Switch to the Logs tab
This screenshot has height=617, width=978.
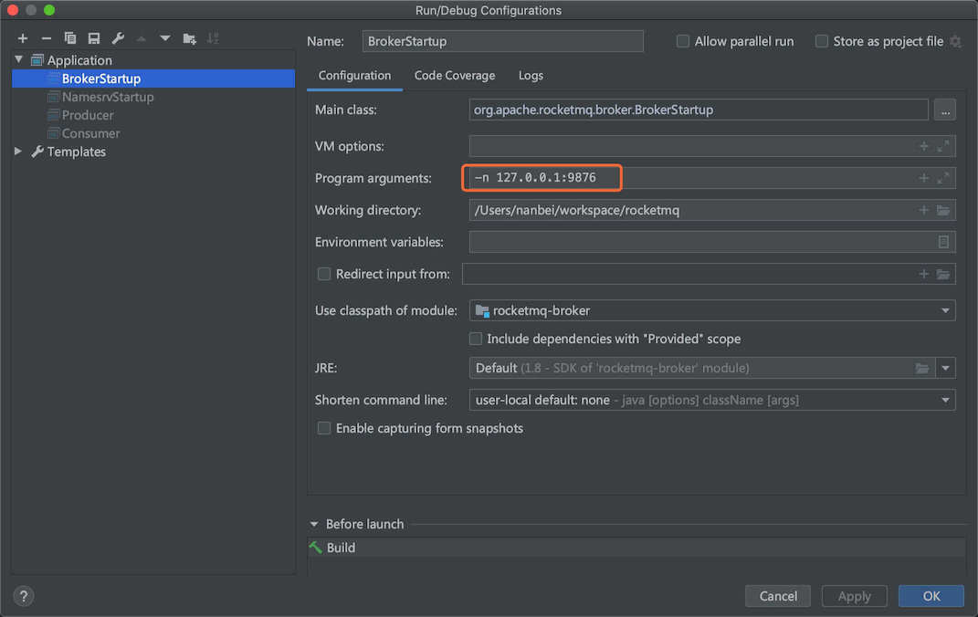531,76
